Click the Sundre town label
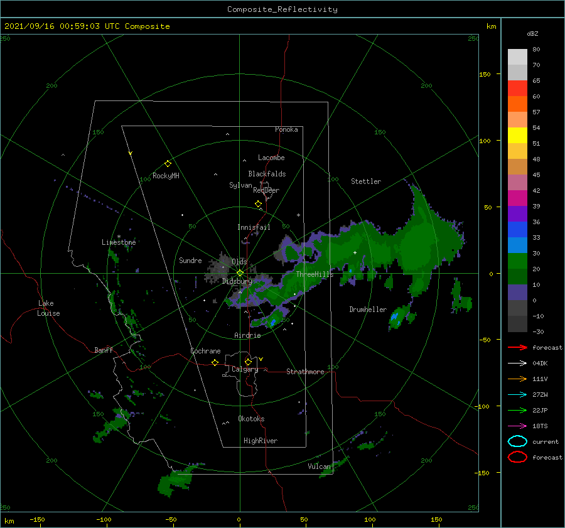This screenshot has height=528, width=565. click(190, 260)
